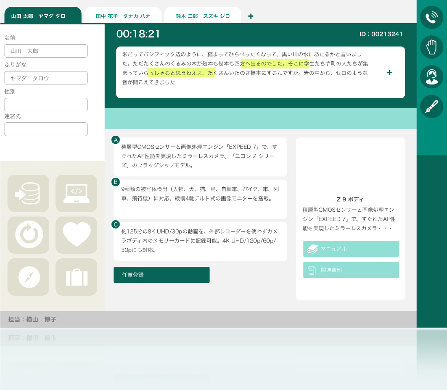Click the empty 連絡先 field
The width and height of the screenshot is (447, 390).
point(46,129)
